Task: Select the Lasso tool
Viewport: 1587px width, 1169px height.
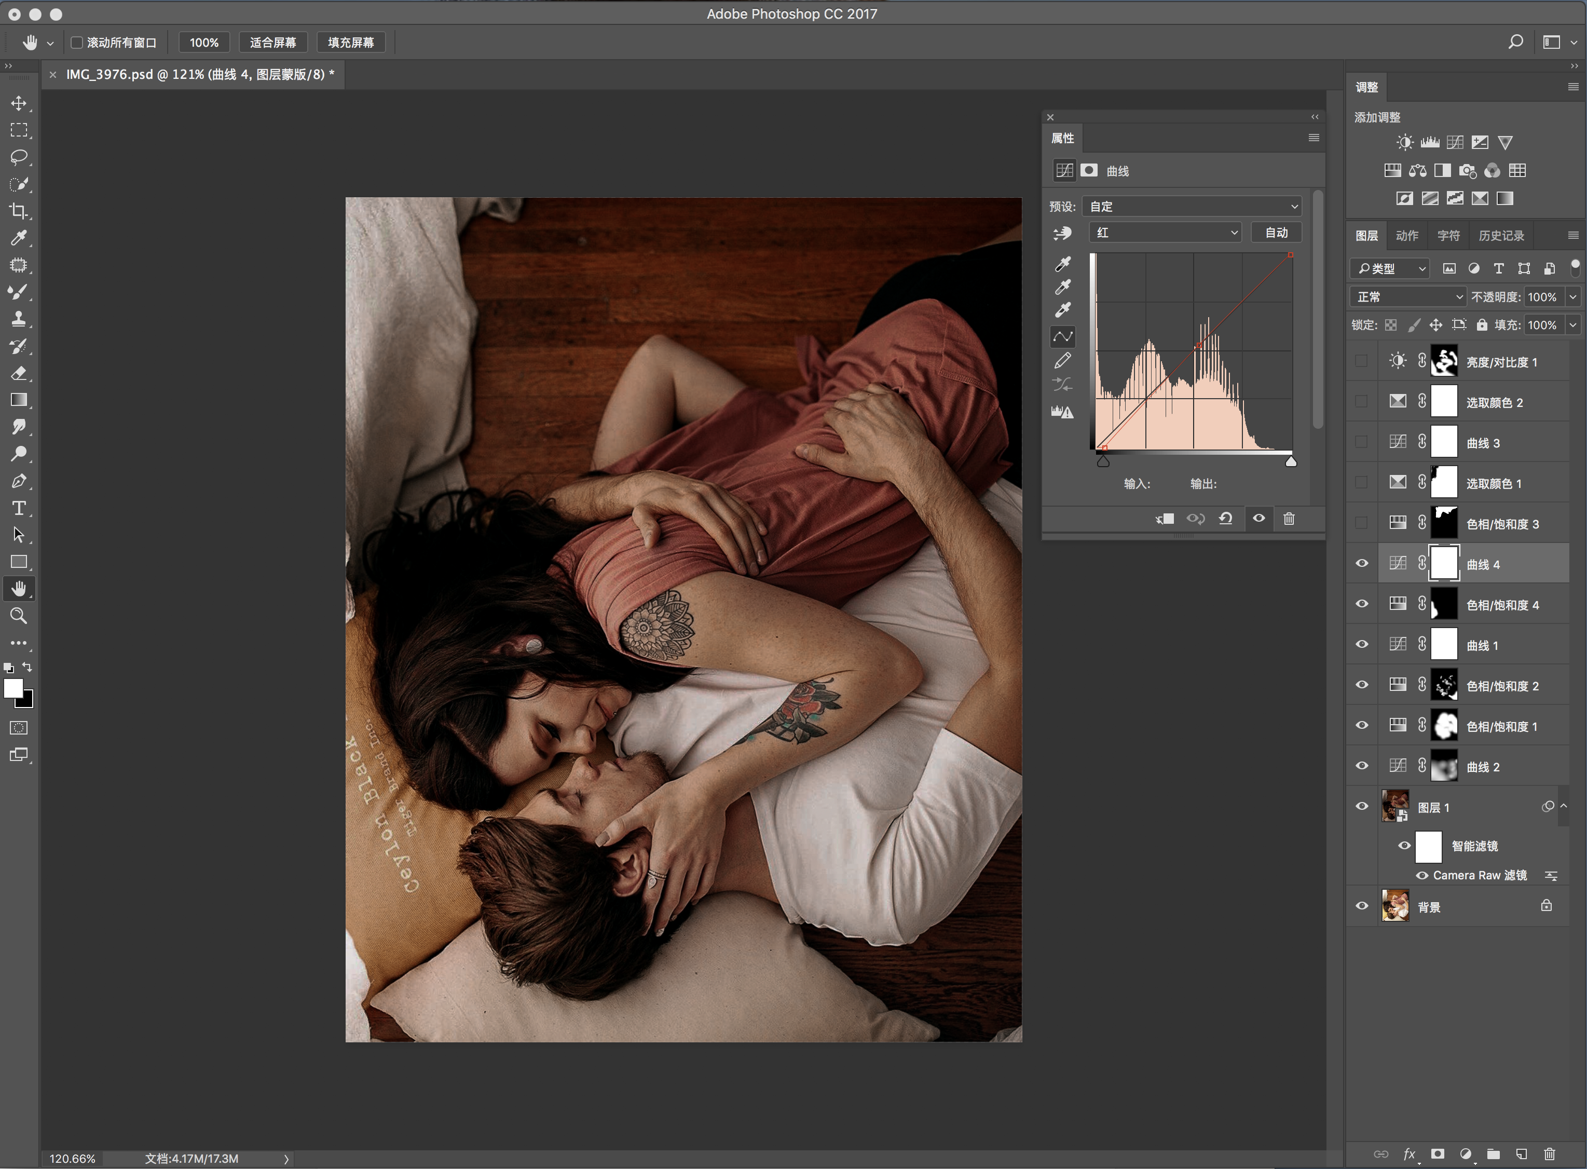Action: point(19,157)
